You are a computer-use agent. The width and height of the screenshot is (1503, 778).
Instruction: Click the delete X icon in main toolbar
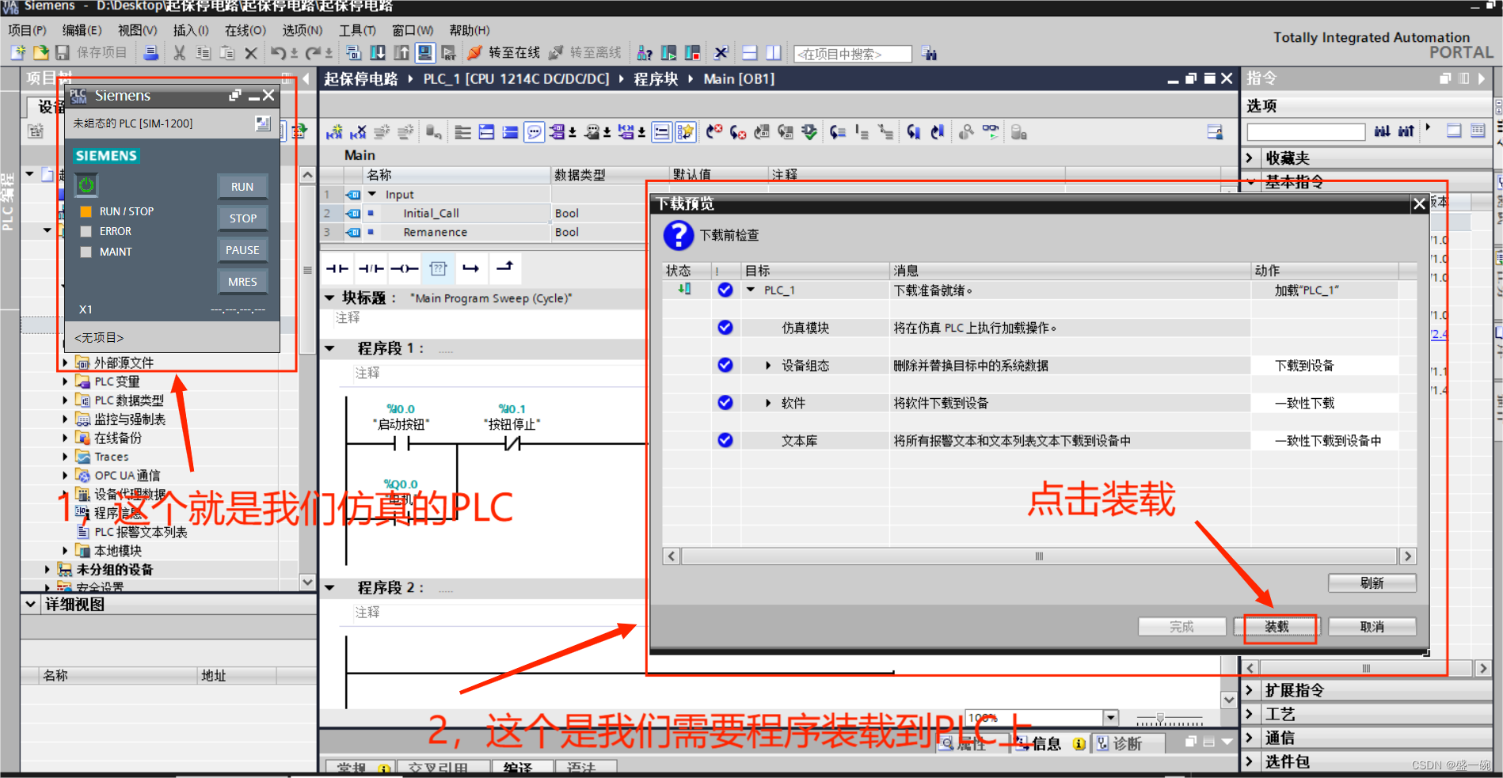(x=251, y=53)
